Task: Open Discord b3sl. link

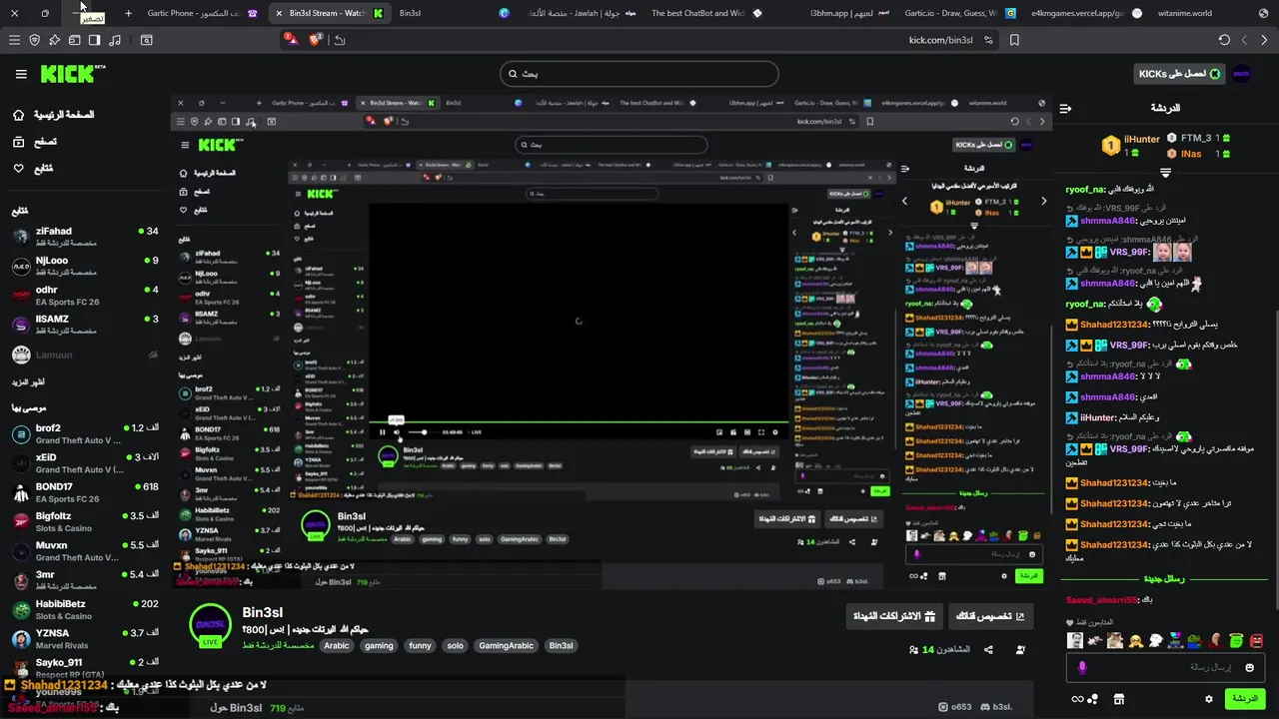Action: coord(996,707)
